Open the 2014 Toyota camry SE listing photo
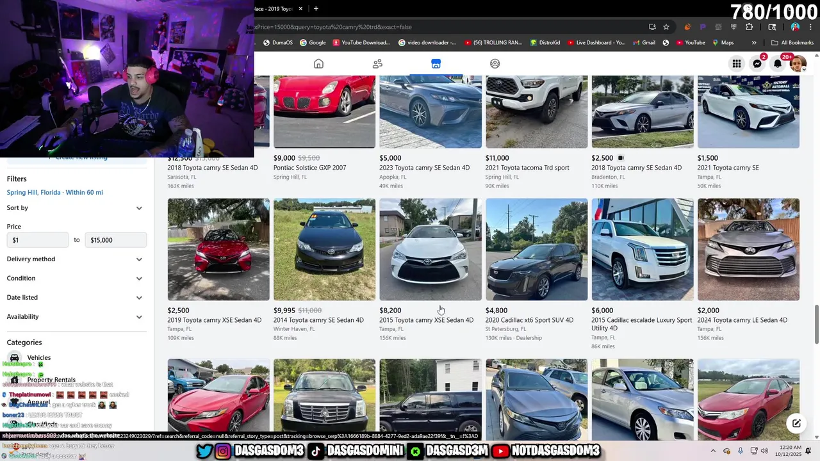The width and height of the screenshot is (820, 461). click(x=324, y=249)
